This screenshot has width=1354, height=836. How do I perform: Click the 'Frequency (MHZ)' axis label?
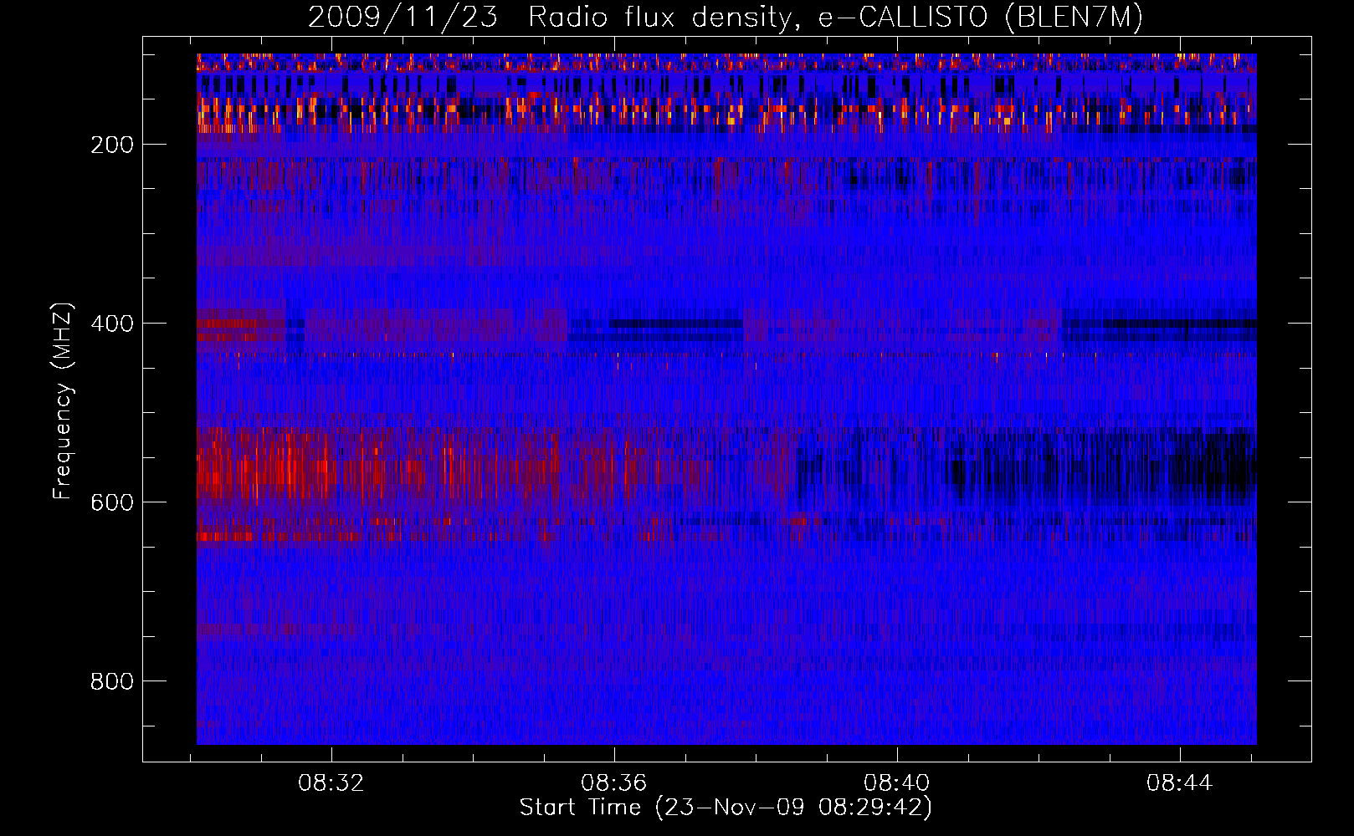tap(63, 400)
